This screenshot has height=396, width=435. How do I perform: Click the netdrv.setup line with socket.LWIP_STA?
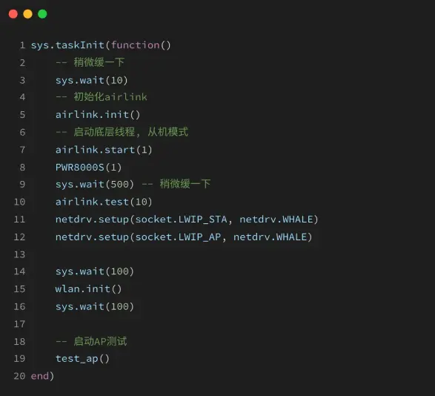(x=187, y=220)
